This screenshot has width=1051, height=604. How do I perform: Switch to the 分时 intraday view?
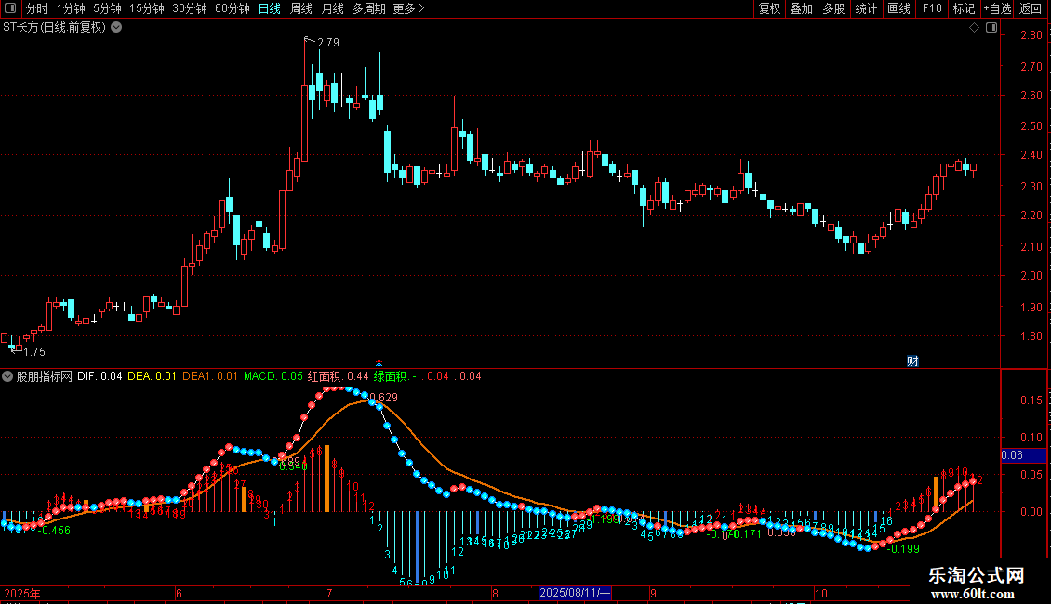37,8
